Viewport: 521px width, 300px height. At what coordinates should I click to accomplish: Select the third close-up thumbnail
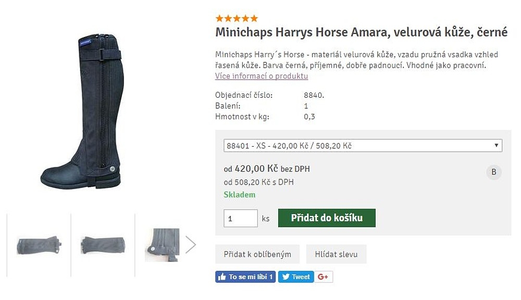[162, 245]
